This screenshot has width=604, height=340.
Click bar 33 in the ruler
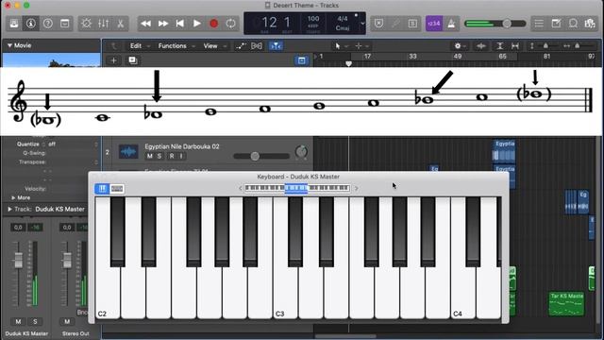point(412,57)
